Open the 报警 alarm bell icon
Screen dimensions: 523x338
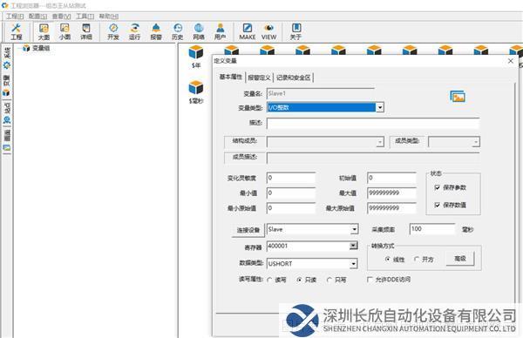[x=156, y=32]
